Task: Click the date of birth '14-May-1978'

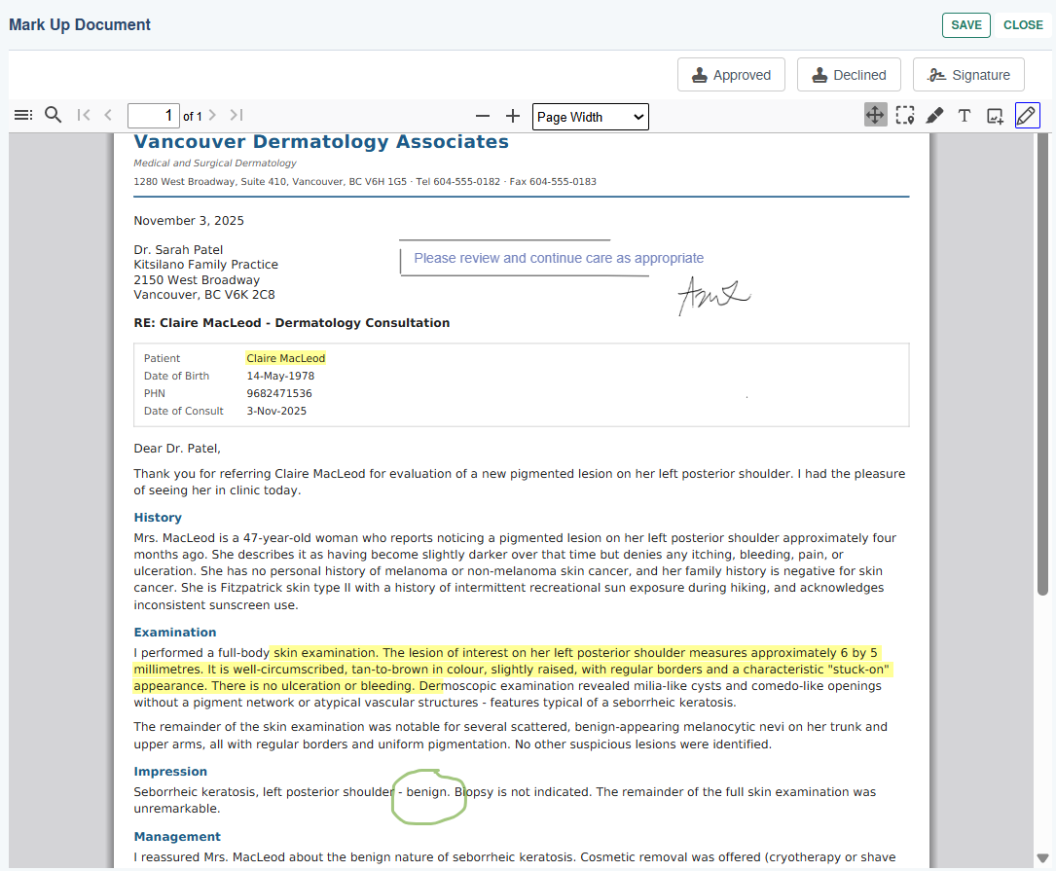Action: [280, 376]
